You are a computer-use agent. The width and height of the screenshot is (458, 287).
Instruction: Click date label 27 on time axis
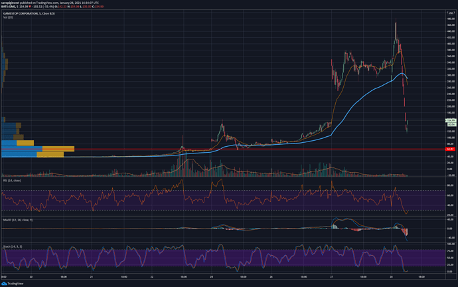[x=331, y=276]
